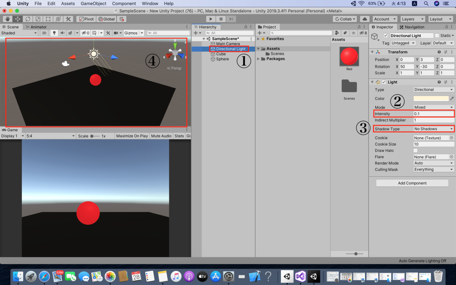Click the scene orientation gizmo
Viewport: 456px width, 285px height.
coord(175,52)
